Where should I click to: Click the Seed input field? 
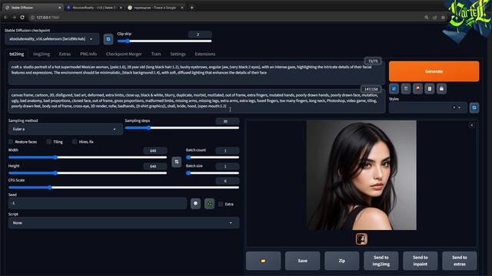[98, 203]
